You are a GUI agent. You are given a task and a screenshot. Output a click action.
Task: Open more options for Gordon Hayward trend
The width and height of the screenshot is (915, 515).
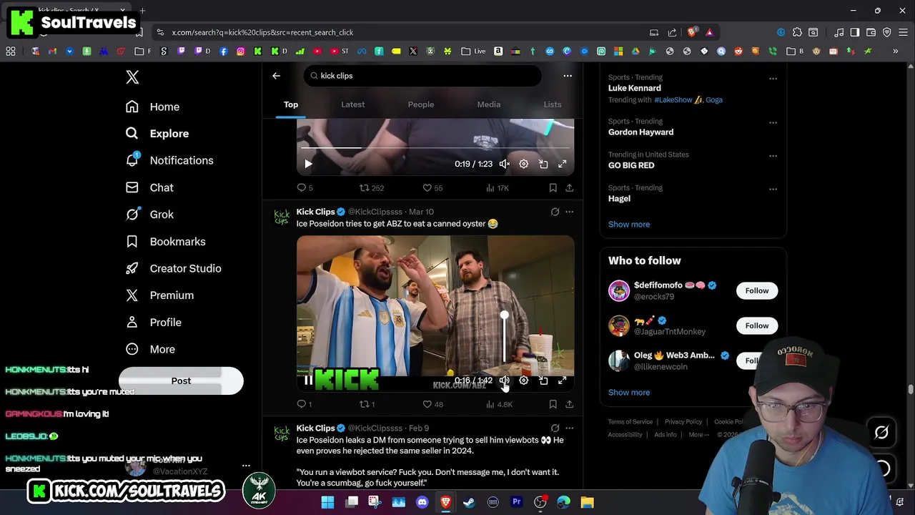click(x=773, y=123)
